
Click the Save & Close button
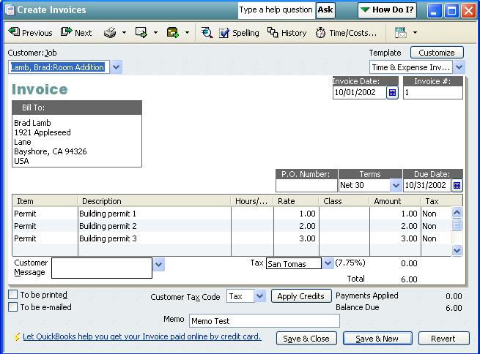tap(306, 339)
